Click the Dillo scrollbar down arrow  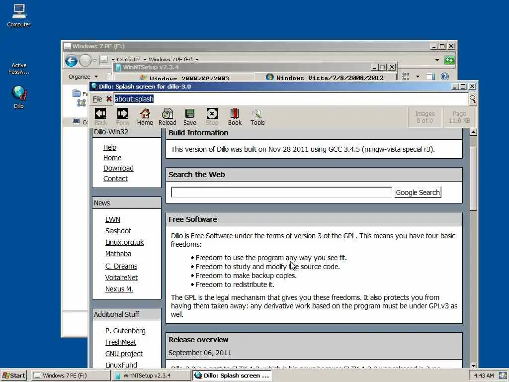coord(473,366)
